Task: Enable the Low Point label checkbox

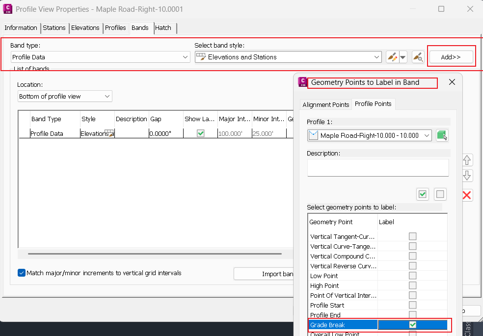Action: (x=413, y=276)
